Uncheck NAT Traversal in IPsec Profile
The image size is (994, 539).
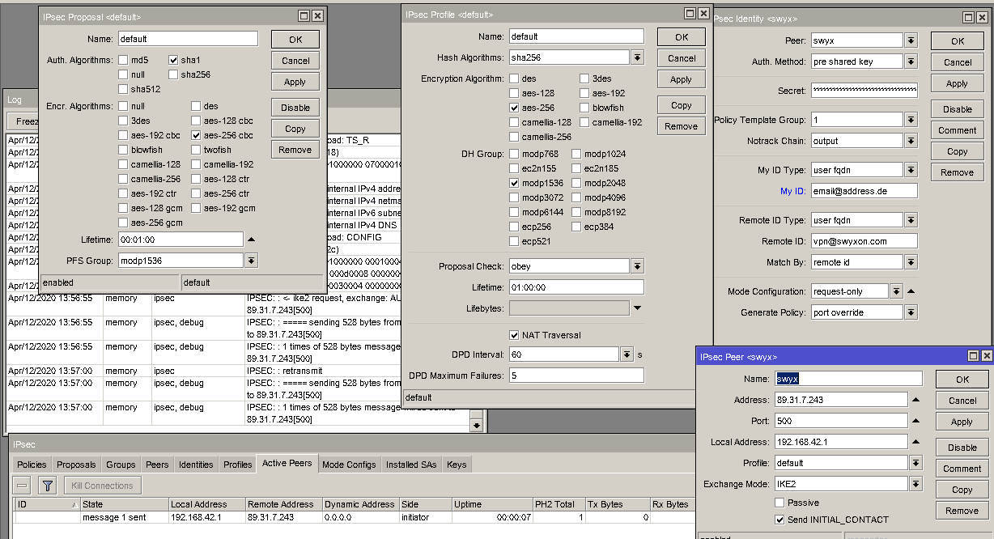tap(513, 334)
